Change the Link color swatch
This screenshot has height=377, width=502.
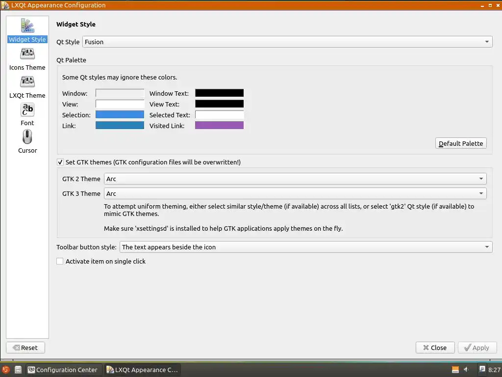pyautogui.click(x=120, y=125)
